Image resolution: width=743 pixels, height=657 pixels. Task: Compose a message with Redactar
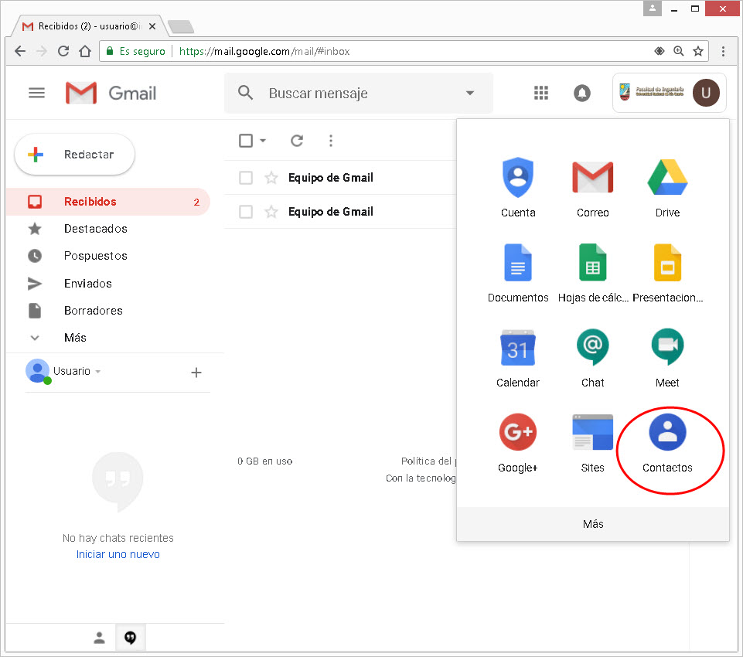click(74, 155)
